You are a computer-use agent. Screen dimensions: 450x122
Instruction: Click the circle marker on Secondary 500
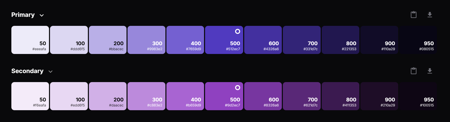click(238, 88)
